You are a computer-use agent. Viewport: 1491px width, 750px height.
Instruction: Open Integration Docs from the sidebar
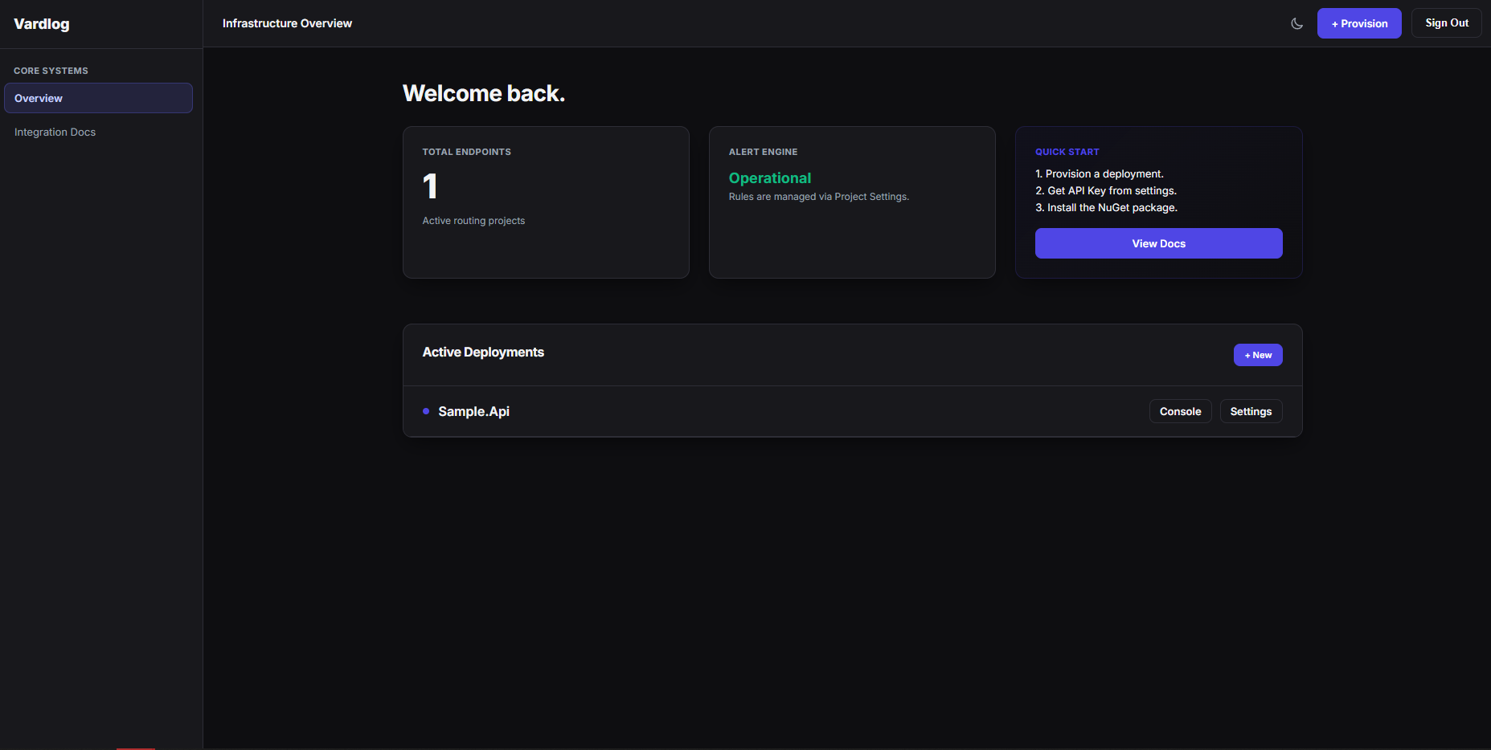click(x=55, y=132)
